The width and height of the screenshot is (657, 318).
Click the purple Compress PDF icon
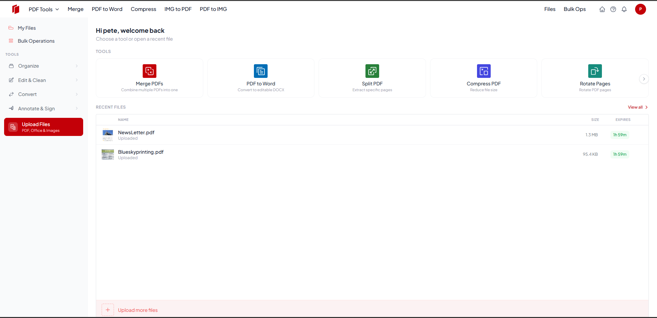(x=484, y=71)
